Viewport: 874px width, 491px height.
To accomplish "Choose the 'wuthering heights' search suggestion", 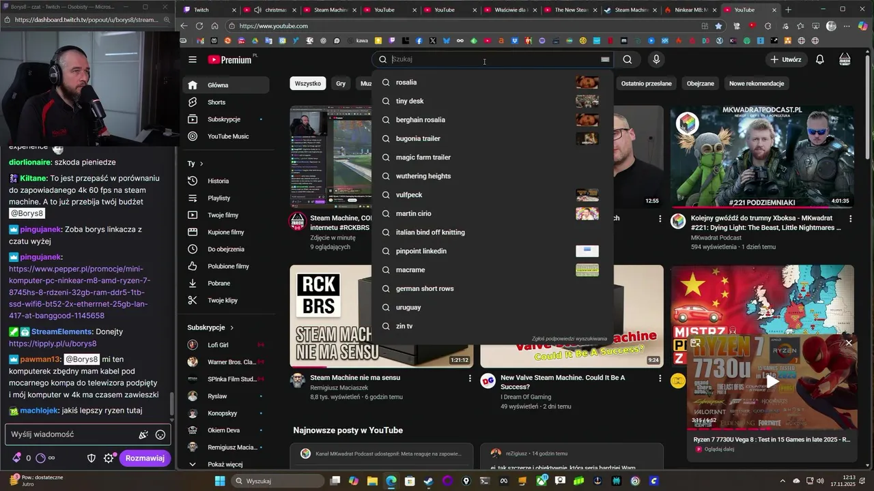I will [x=492, y=176].
